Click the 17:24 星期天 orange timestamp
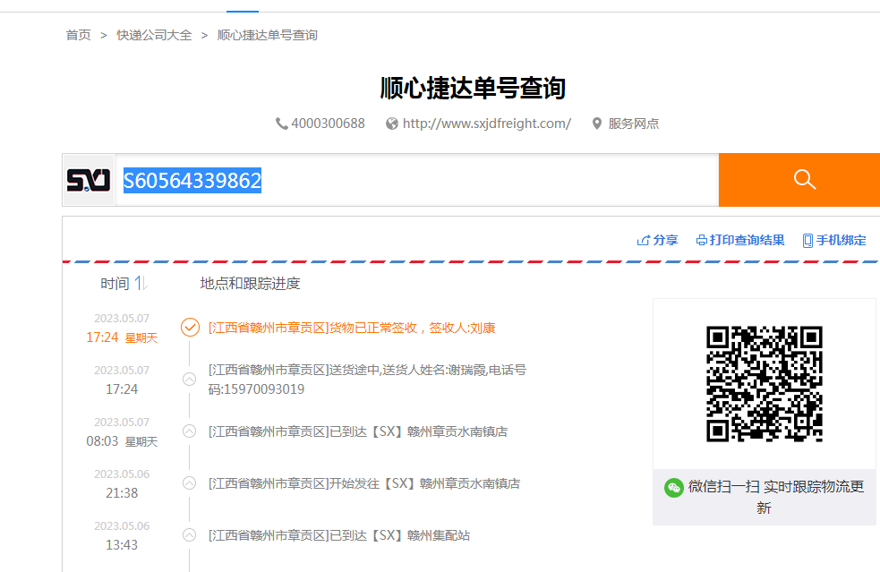880x572 pixels. [122, 337]
